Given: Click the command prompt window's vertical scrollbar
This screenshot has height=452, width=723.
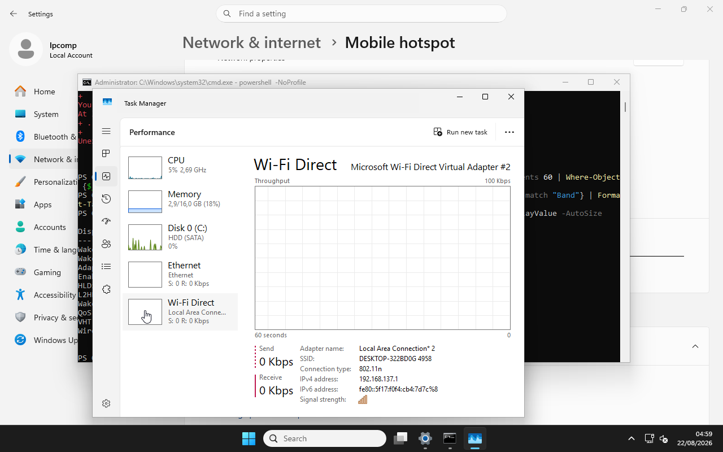Looking at the screenshot, I should (625, 226).
